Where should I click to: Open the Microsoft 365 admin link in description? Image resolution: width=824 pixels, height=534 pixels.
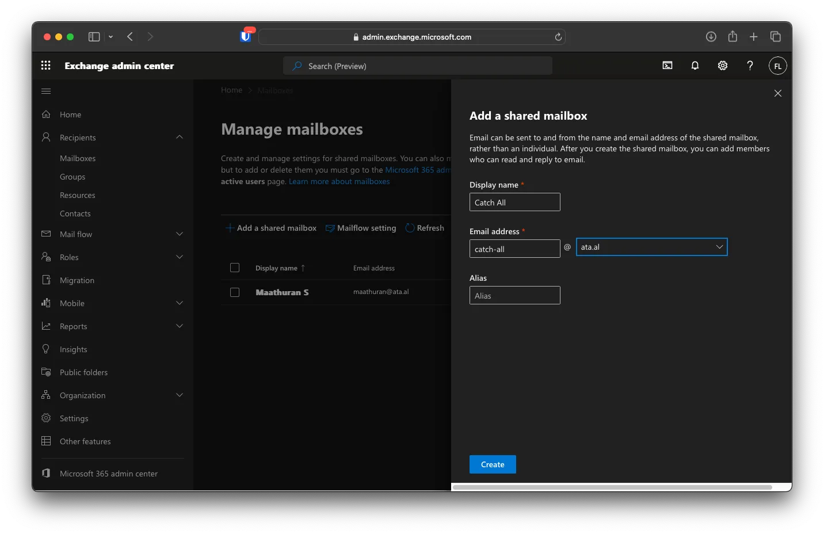coord(418,170)
